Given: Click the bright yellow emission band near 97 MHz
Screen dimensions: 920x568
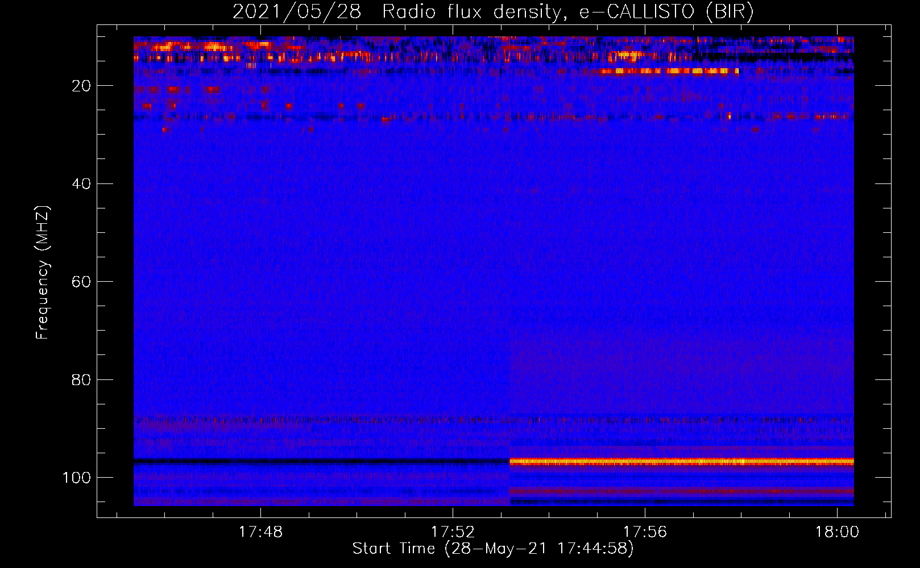Looking at the screenshot, I should [682, 462].
